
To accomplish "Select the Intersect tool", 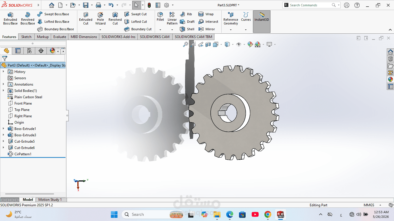I will (x=208, y=22).
